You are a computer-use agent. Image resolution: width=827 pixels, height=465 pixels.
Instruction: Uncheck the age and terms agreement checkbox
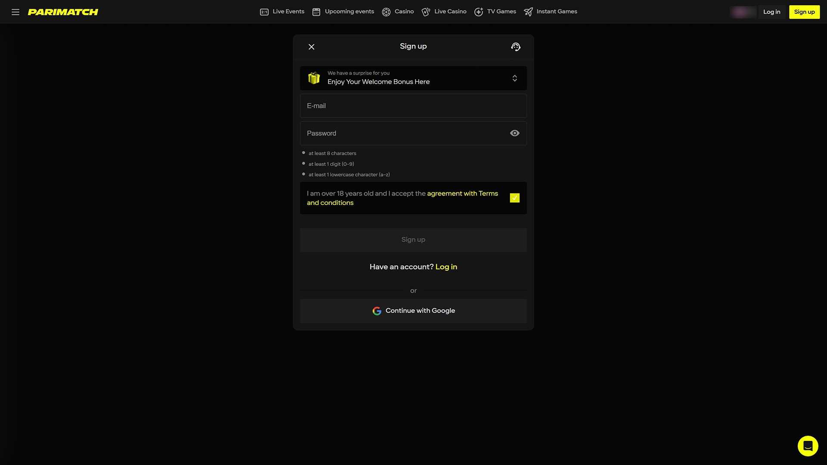(x=514, y=198)
